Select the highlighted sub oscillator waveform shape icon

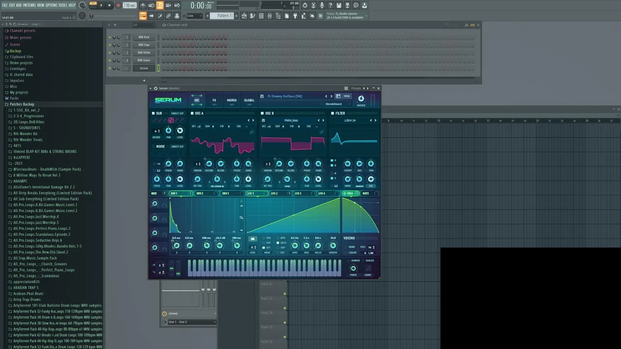click(x=171, y=120)
